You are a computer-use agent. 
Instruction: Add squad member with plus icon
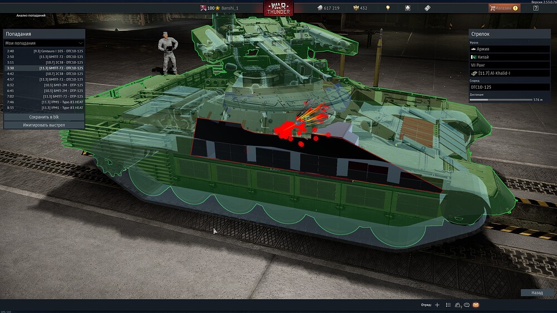[437, 305]
